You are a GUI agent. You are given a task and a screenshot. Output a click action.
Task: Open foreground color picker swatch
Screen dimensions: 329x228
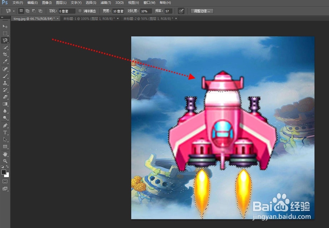(x=4, y=172)
